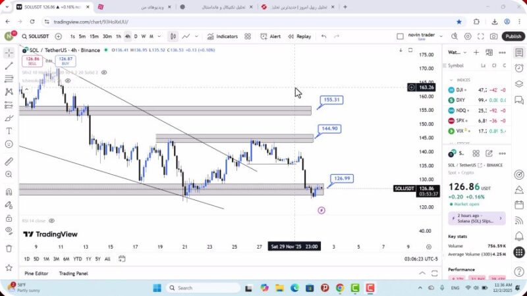Expand the time interval dropdown arrow
527x296 pixels.
[160, 37]
